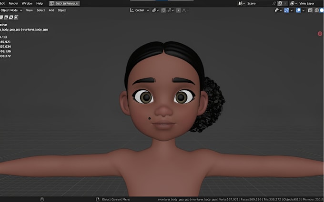Click the mouse icon in status bar
Viewport: 324px width, 202px height.
coord(42,199)
